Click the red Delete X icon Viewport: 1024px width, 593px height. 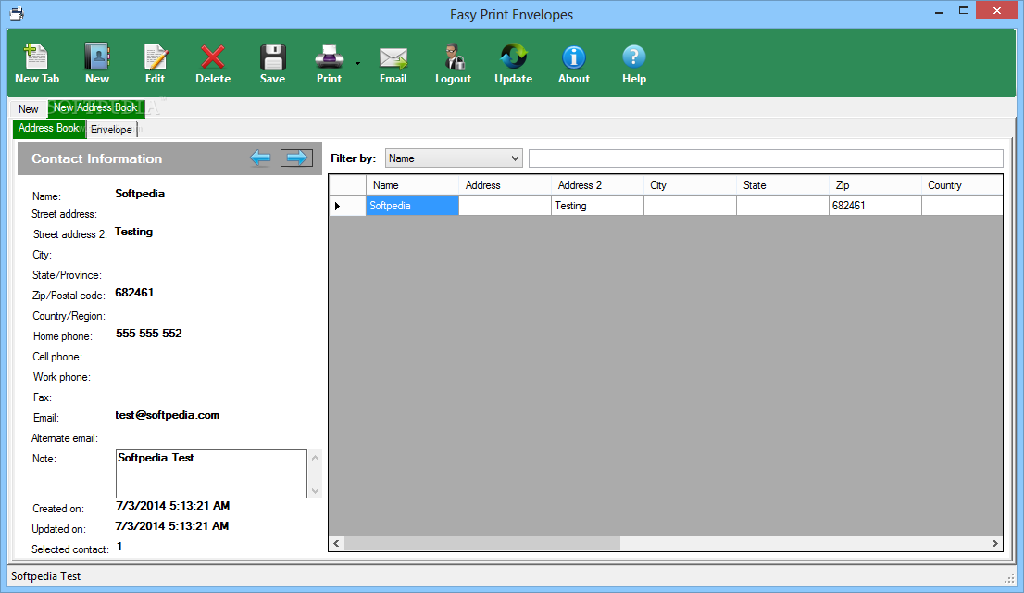click(213, 57)
